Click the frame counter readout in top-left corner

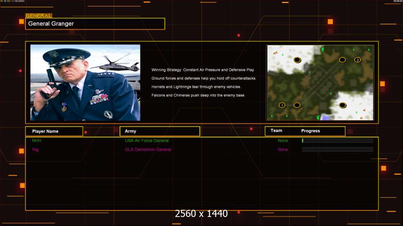point(12,1)
